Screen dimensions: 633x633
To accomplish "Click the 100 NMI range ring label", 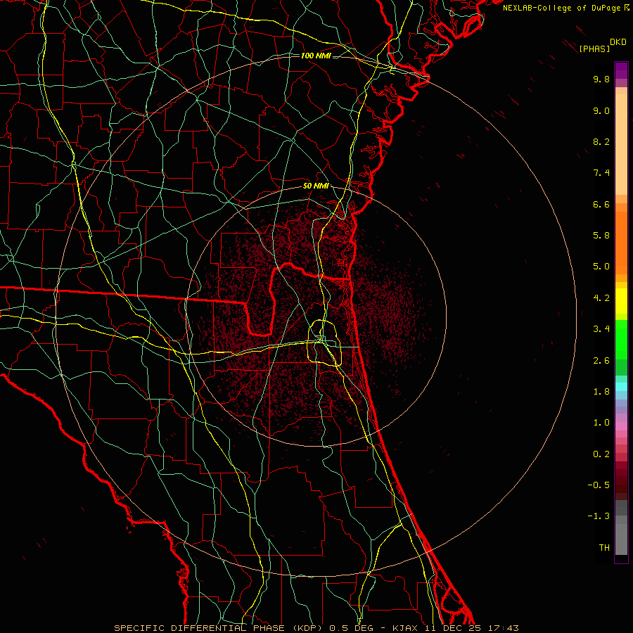I will [315, 56].
